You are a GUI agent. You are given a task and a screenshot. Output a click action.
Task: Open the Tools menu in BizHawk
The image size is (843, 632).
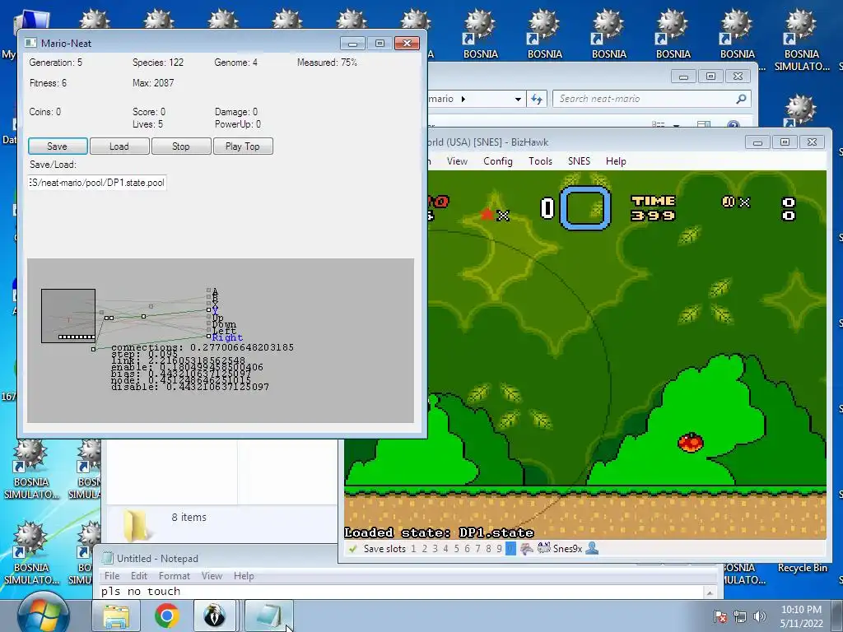[x=540, y=161]
